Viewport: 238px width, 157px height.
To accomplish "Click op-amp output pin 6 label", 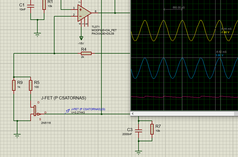I will pyautogui.click(x=96, y=12).
